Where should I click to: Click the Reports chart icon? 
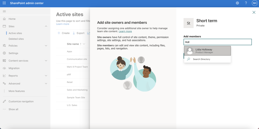4,76
